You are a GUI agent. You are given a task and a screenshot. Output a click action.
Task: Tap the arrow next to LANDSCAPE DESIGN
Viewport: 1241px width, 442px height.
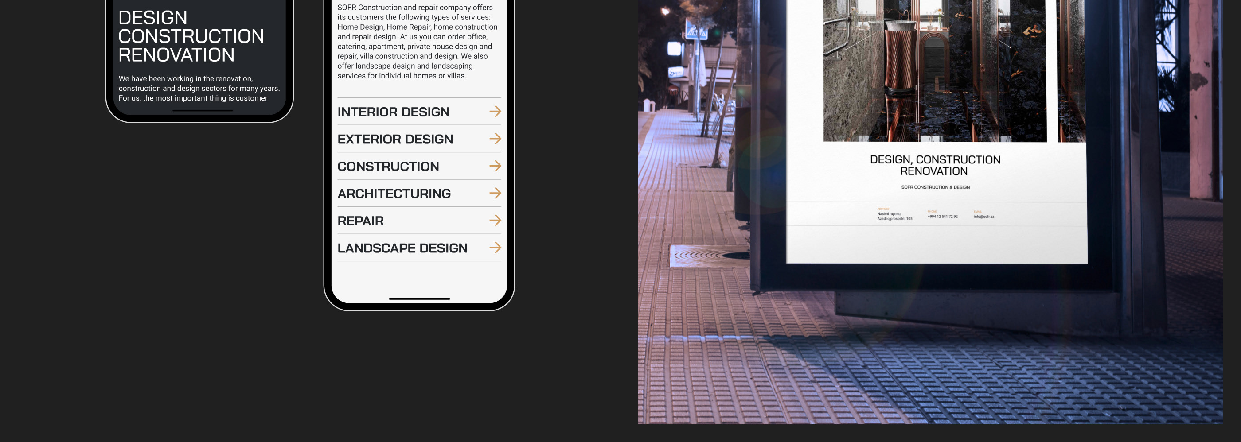tap(495, 248)
